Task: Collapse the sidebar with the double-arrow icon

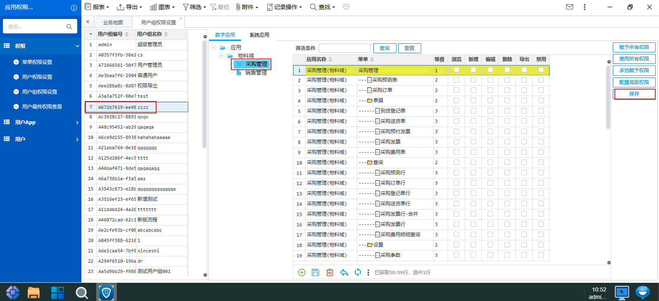Action: [x=88, y=22]
